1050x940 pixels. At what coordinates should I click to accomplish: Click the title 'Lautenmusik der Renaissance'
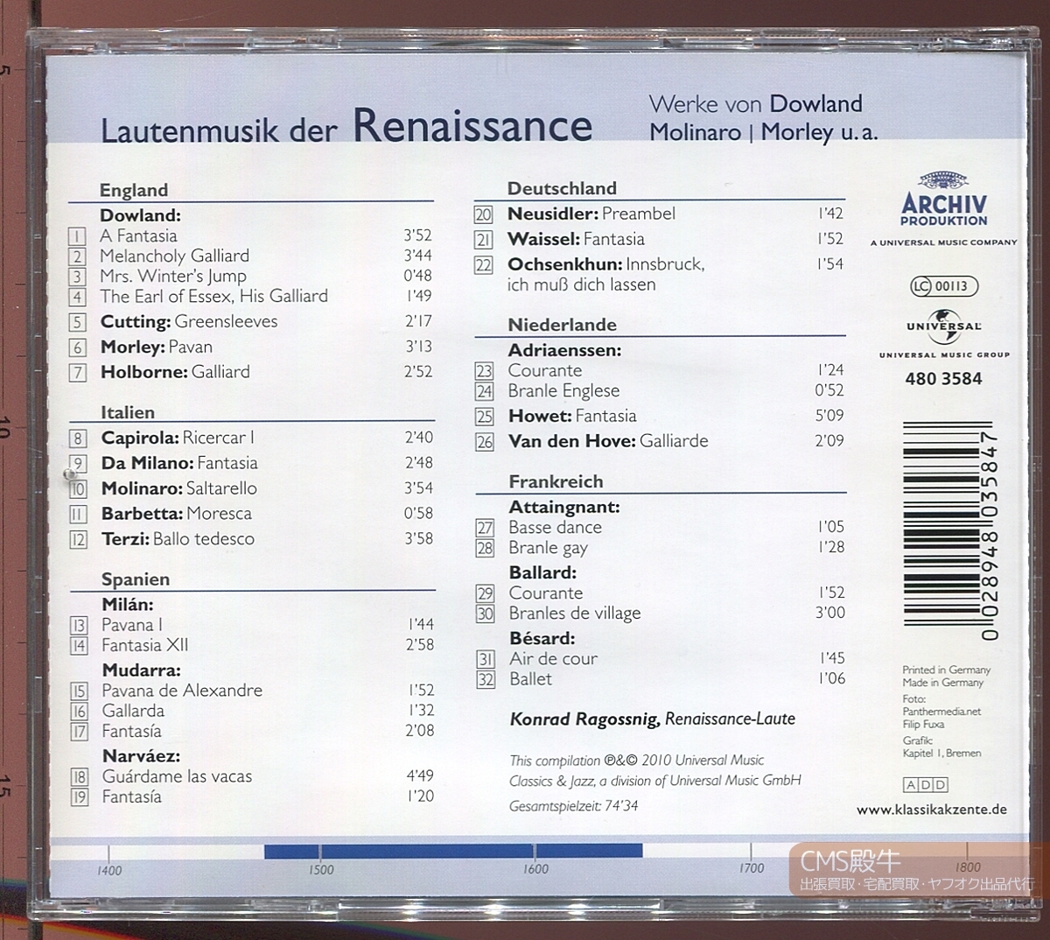(x=346, y=127)
